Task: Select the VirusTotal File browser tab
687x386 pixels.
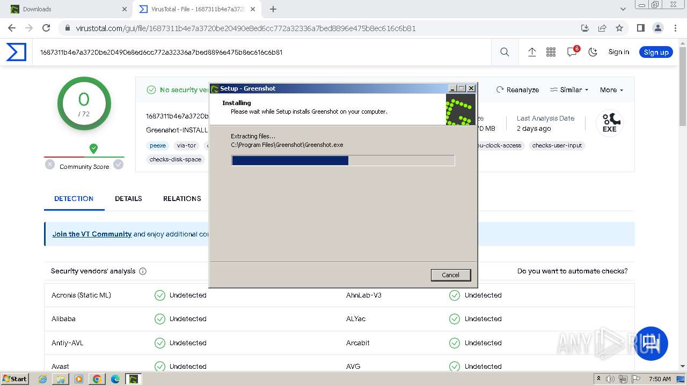Action: pos(196,9)
